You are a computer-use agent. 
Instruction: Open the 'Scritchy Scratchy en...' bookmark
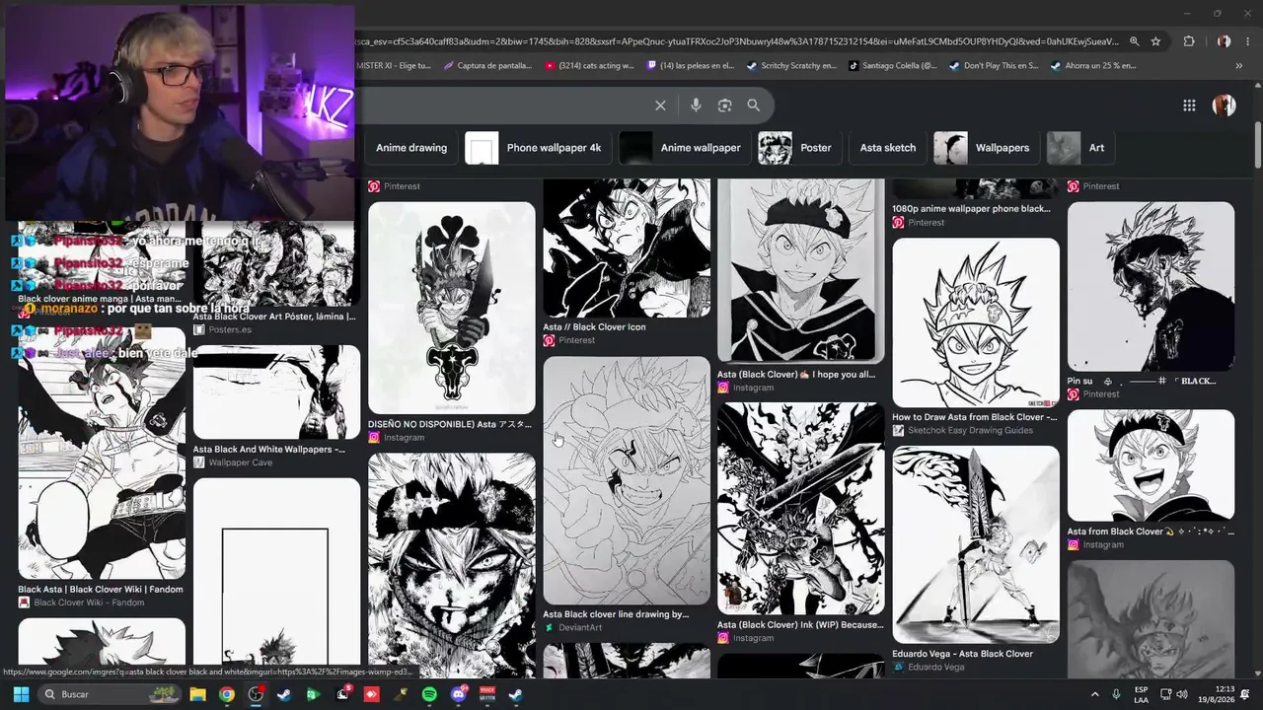coord(791,66)
